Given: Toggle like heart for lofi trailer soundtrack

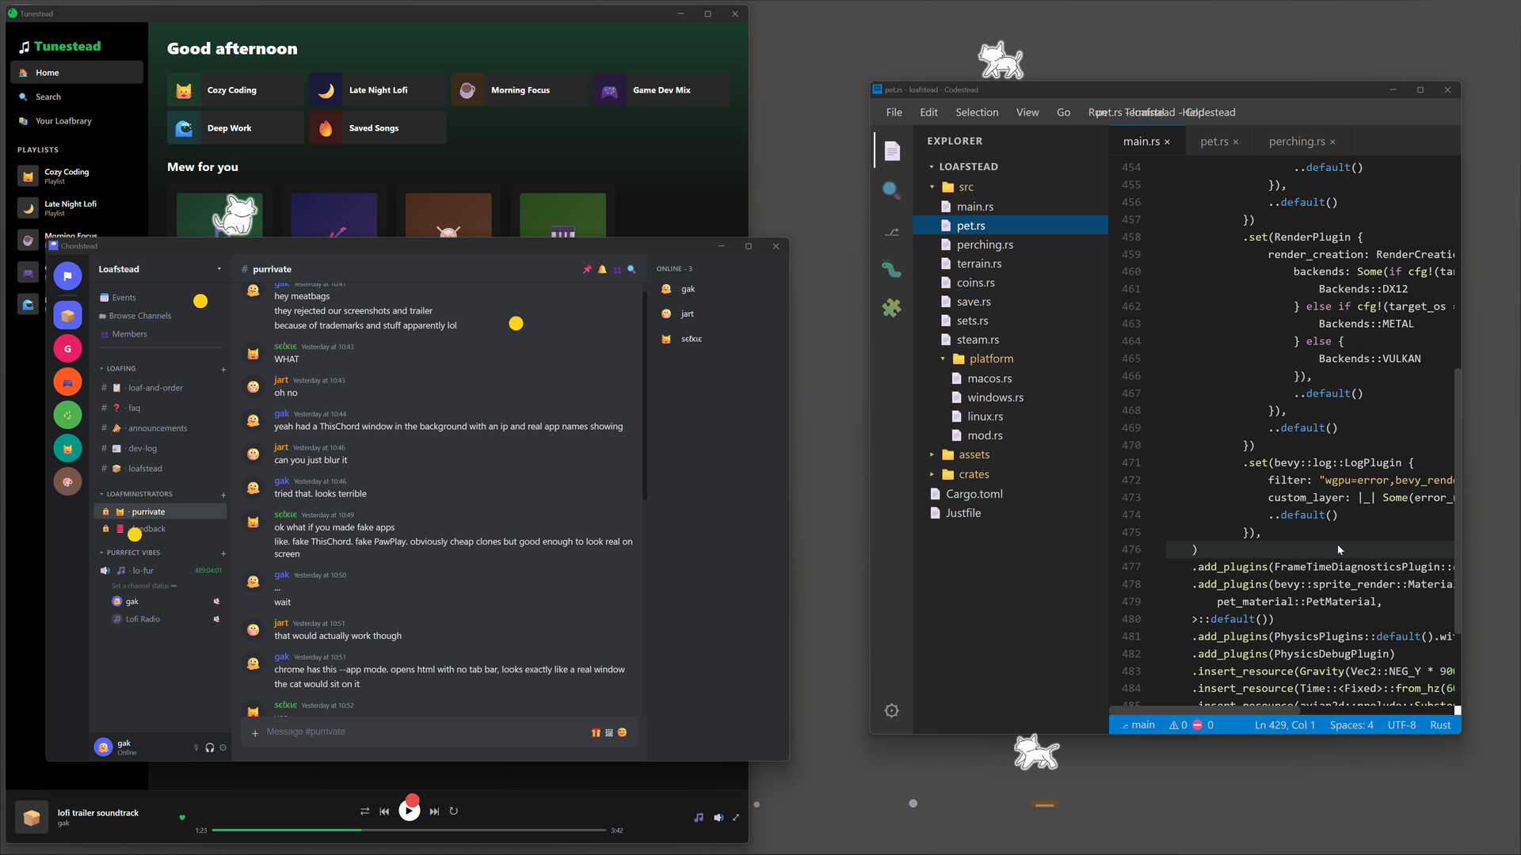Looking at the screenshot, I should point(182,818).
